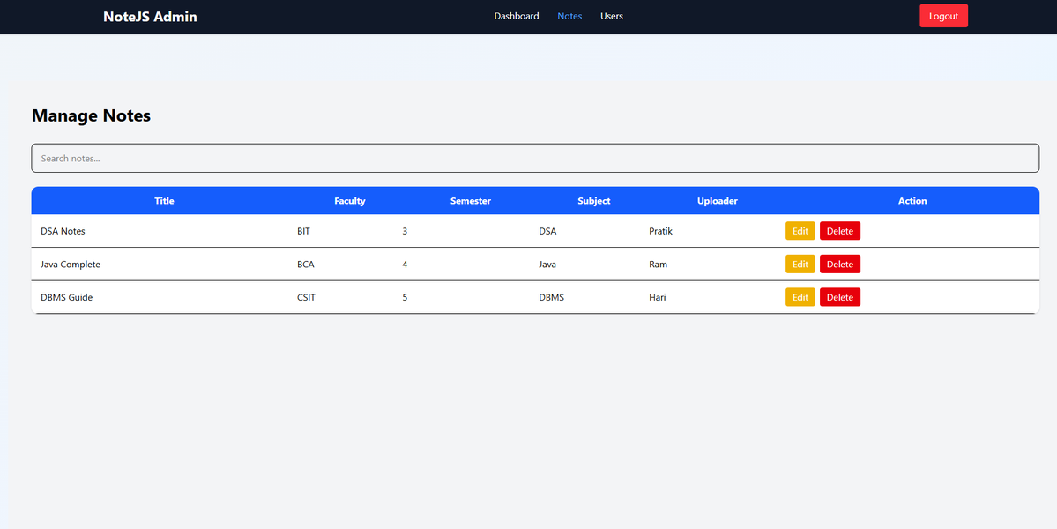Click the DSA subject cell
The width and height of the screenshot is (1057, 529).
point(547,231)
